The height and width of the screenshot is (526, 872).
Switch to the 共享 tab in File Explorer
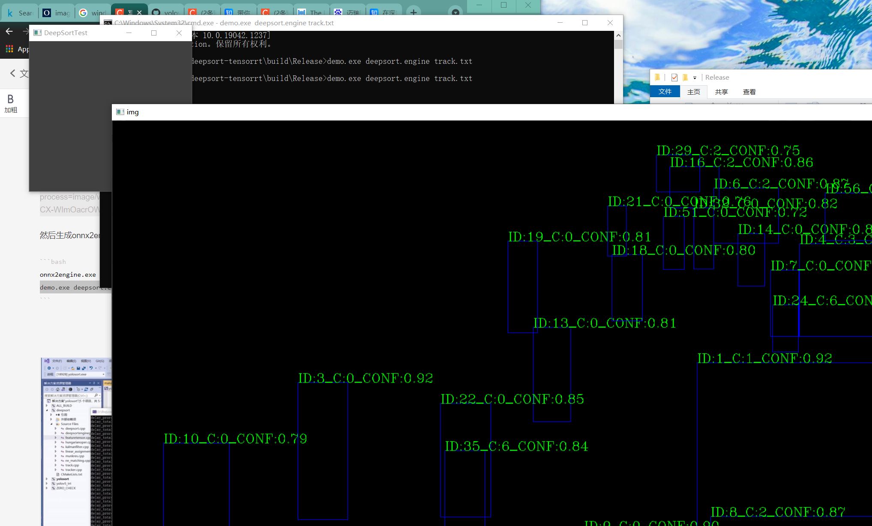722,92
